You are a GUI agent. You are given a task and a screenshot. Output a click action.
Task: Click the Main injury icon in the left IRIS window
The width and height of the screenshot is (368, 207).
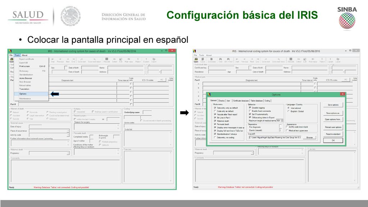click(129, 60)
